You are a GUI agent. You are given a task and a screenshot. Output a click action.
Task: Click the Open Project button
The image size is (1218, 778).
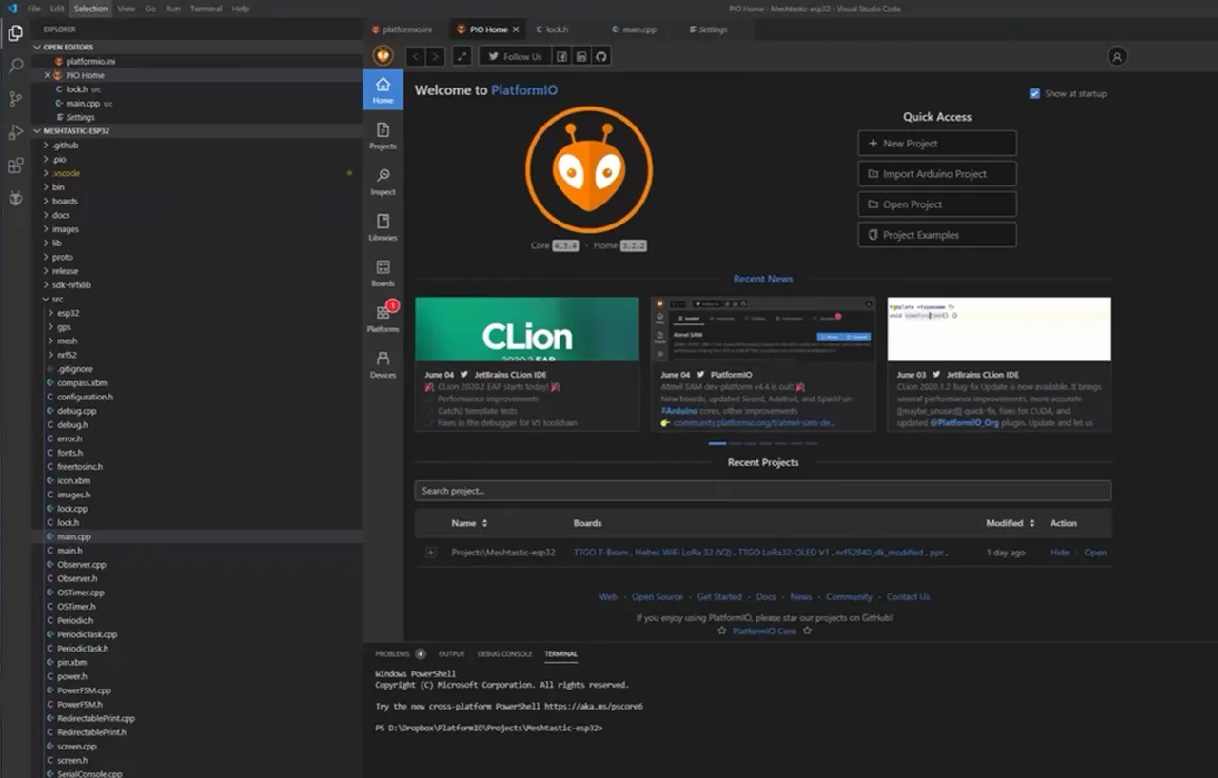click(937, 204)
